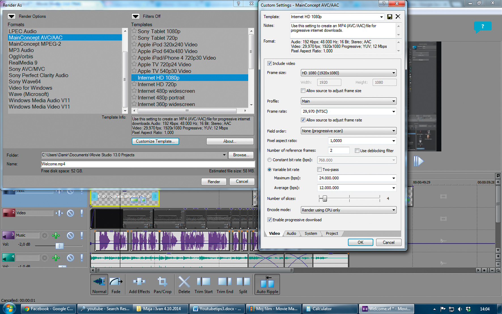Expand the Encode mode dropdown
Screen dimensions: 502x314
[x=348, y=210]
